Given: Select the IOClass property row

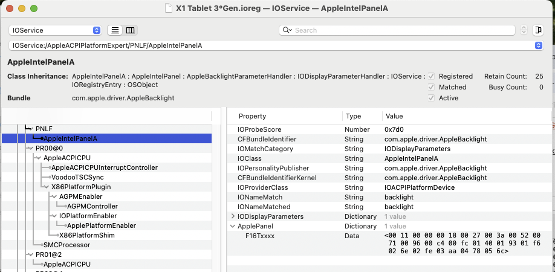Looking at the screenshot, I should (389, 158).
